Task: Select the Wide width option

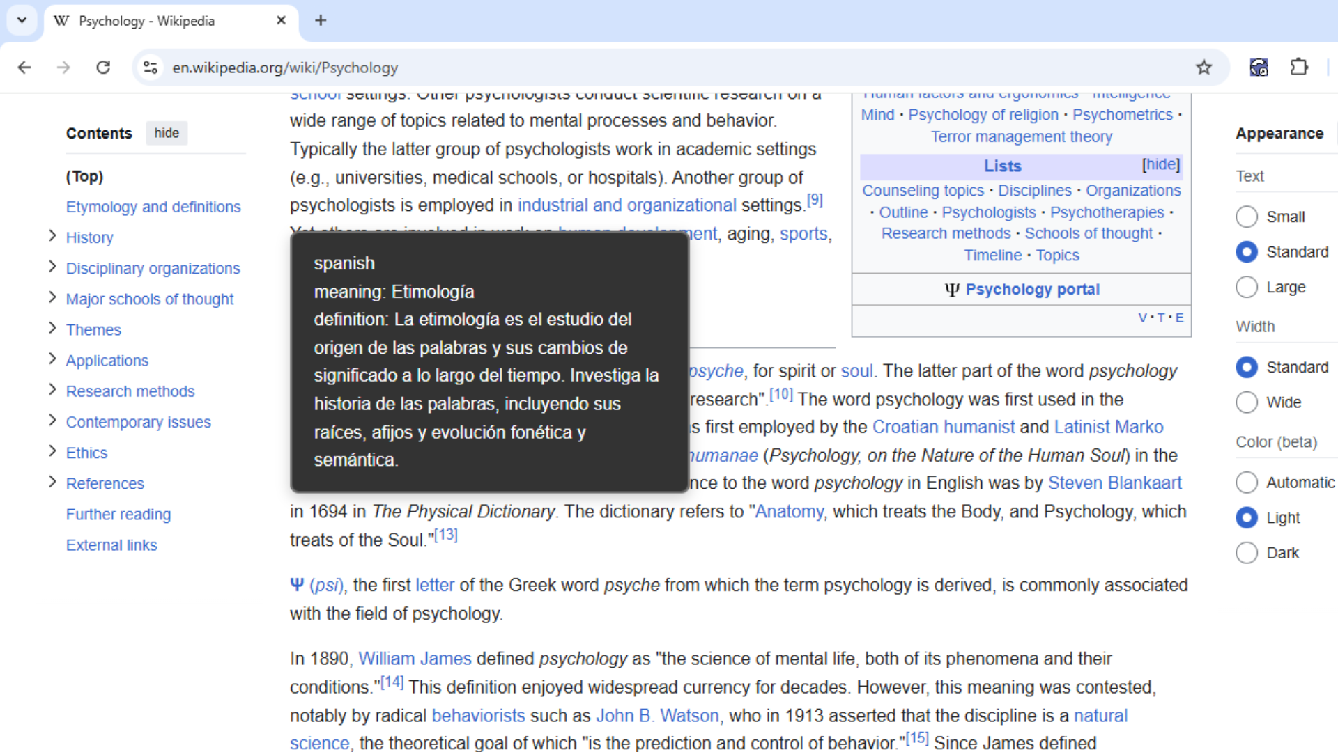Action: 1247,402
